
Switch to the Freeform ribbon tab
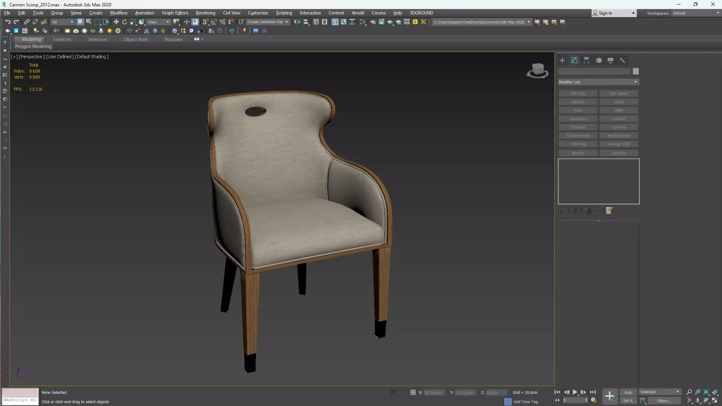pyautogui.click(x=62, y=39)
